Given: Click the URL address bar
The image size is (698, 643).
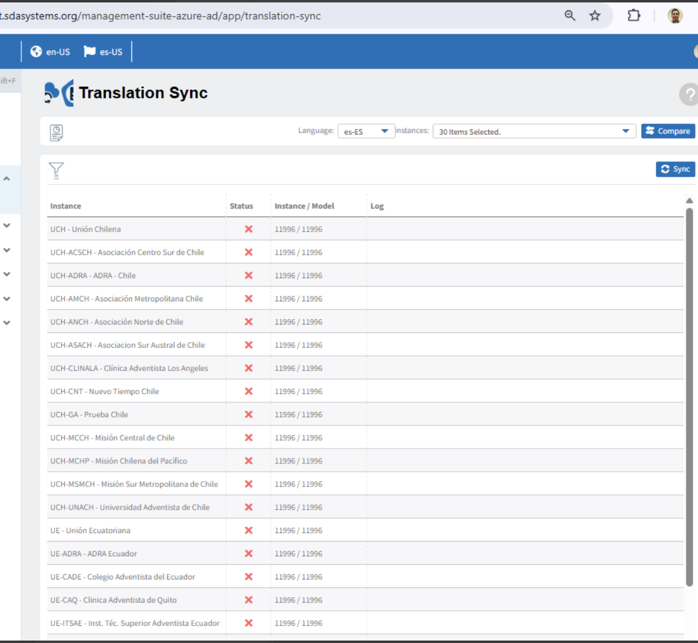Looking at the screenshot, I should tap(276, 16).
